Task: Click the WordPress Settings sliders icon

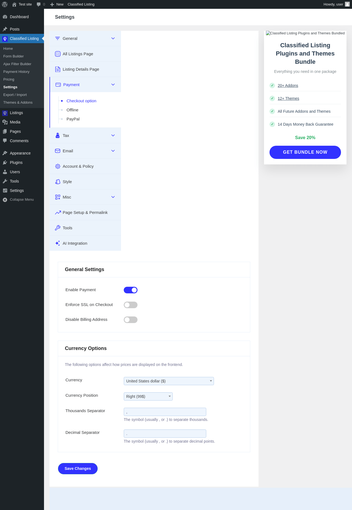Action: tap(5, 191)
